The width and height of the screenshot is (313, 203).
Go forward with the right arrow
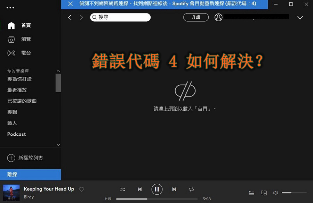pos(81,17)
